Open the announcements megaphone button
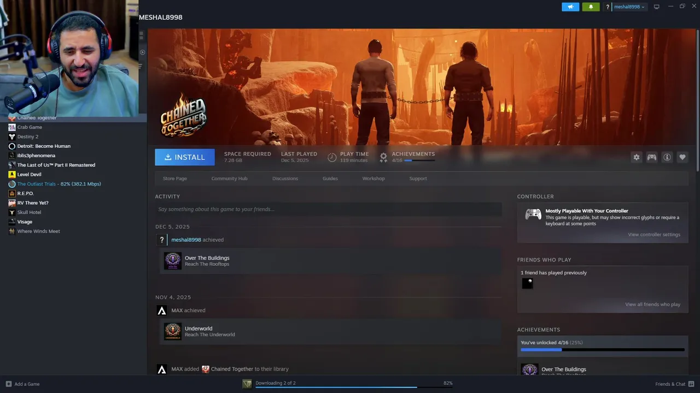Screen dimensions: 700x393 [x=570, y=7]
